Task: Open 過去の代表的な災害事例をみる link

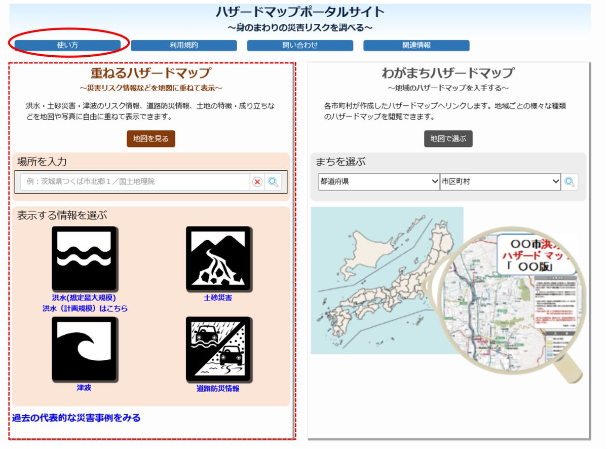Action: point(76,418)
